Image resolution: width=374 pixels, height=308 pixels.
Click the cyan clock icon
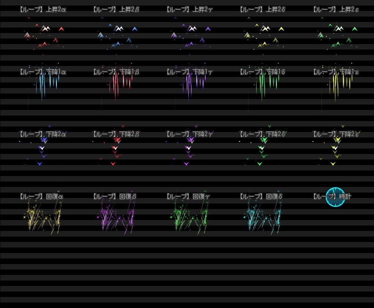point(335,197)
